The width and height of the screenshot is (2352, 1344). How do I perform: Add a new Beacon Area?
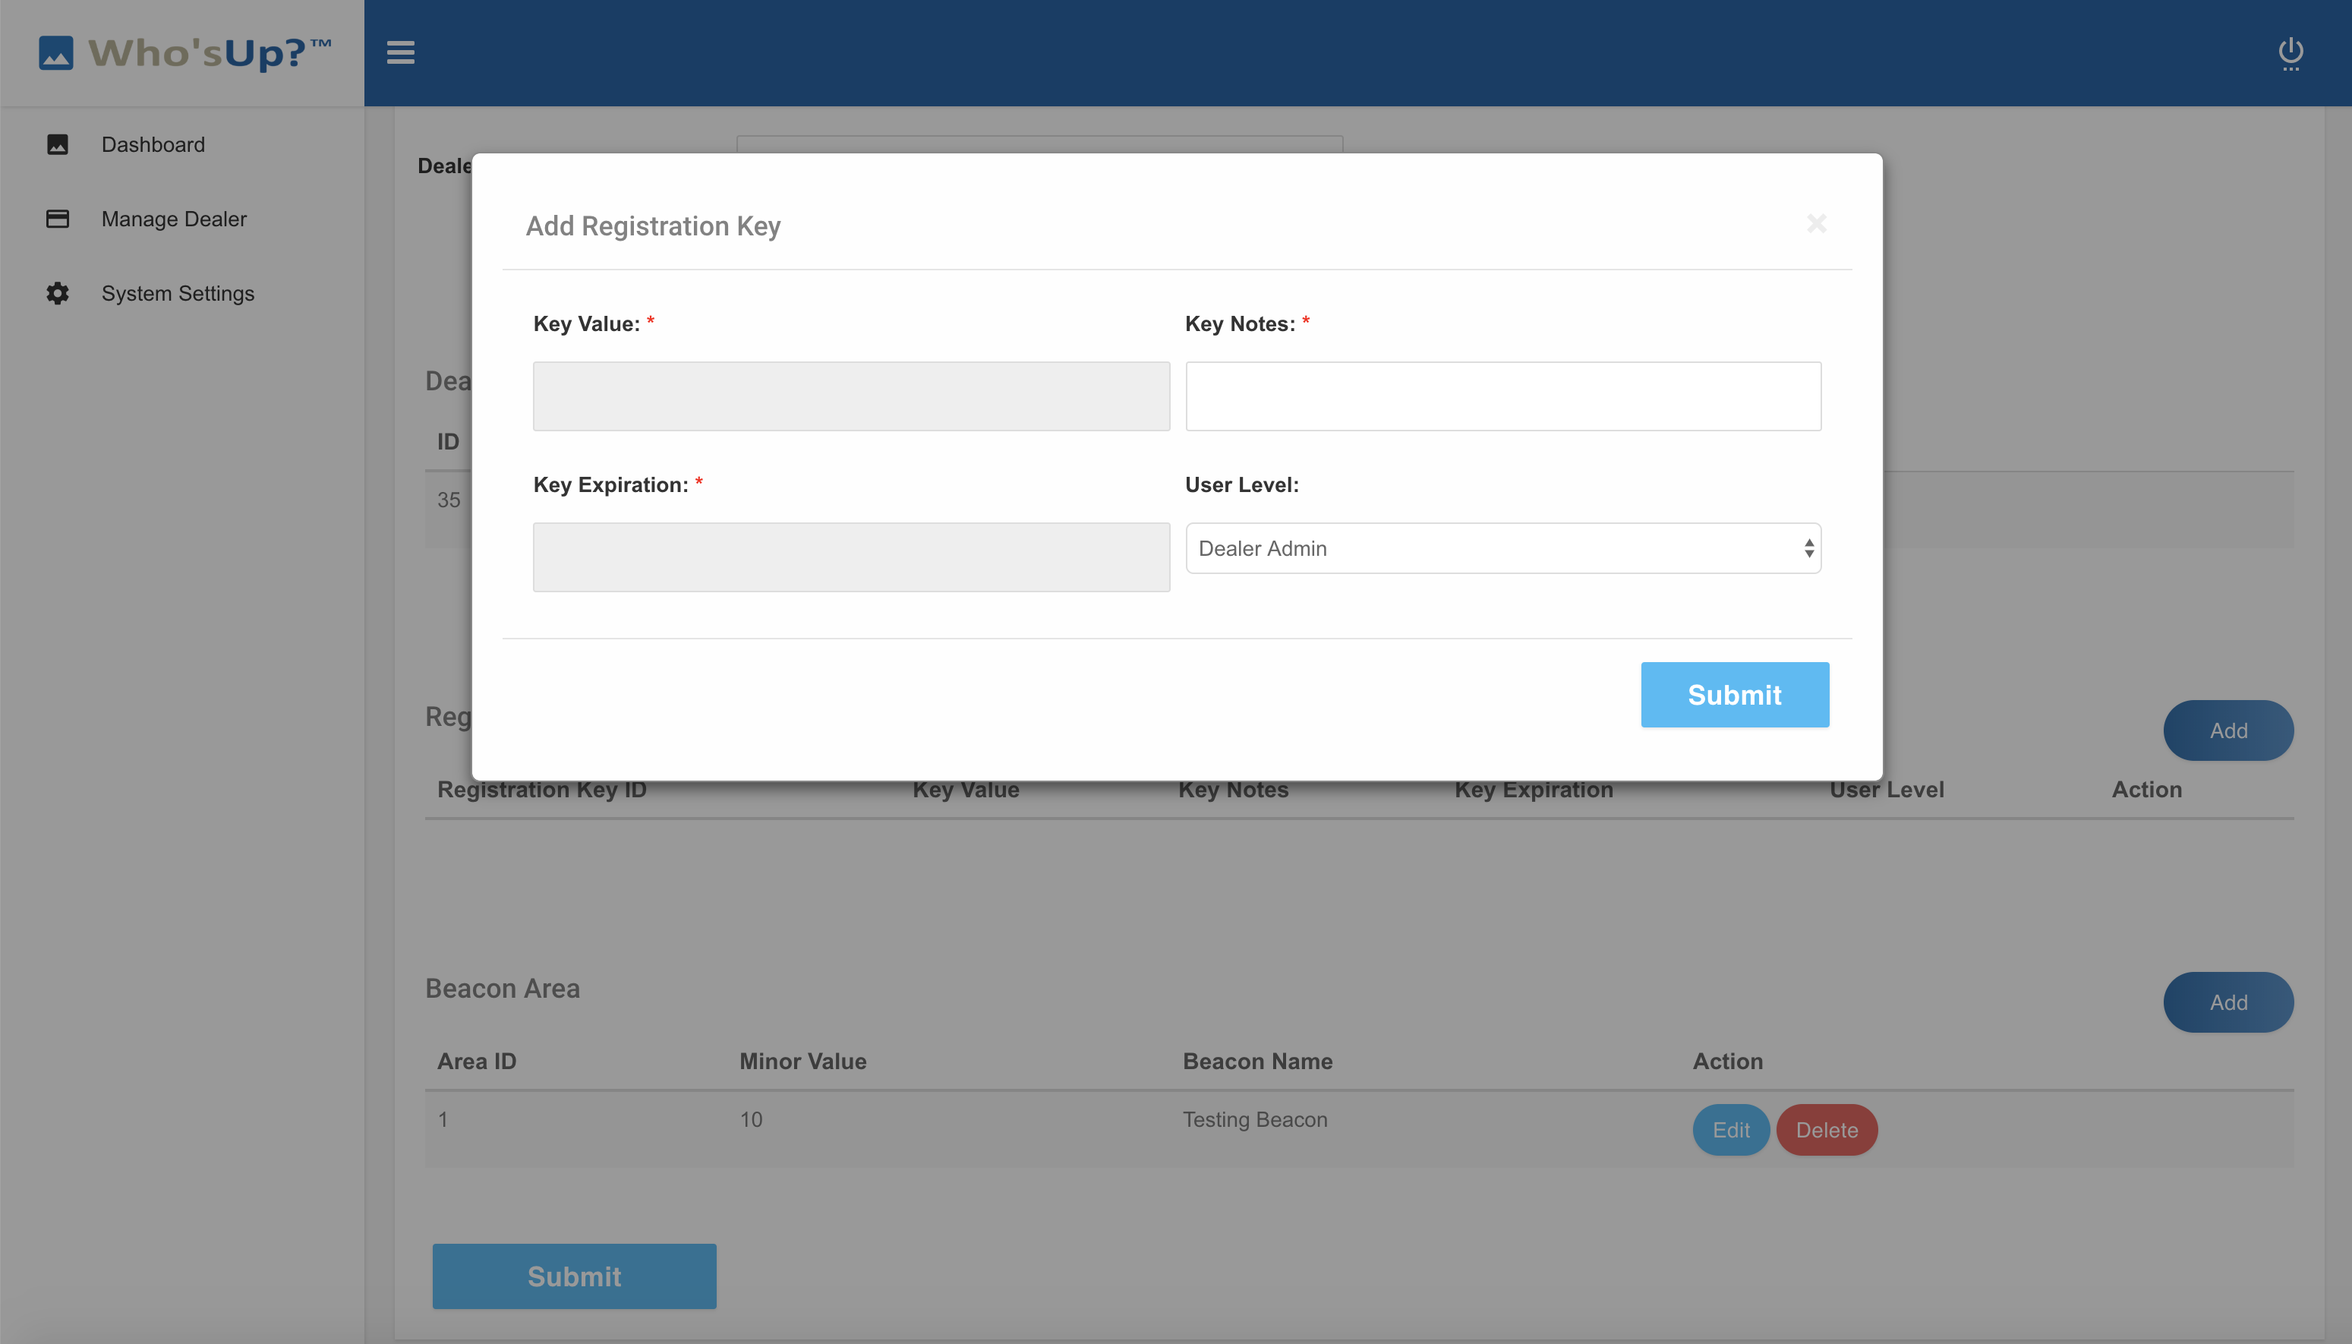(x=2227, y=1002)
